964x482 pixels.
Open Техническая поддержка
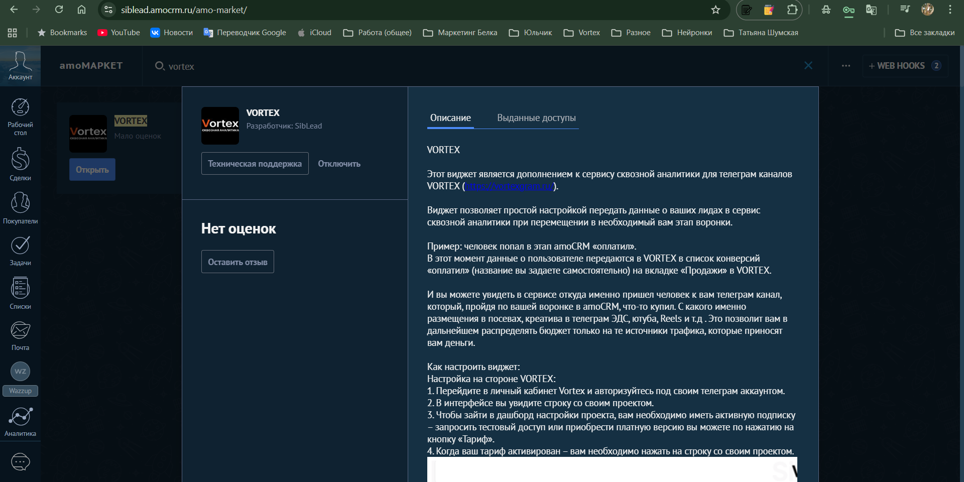coord(255,163)
